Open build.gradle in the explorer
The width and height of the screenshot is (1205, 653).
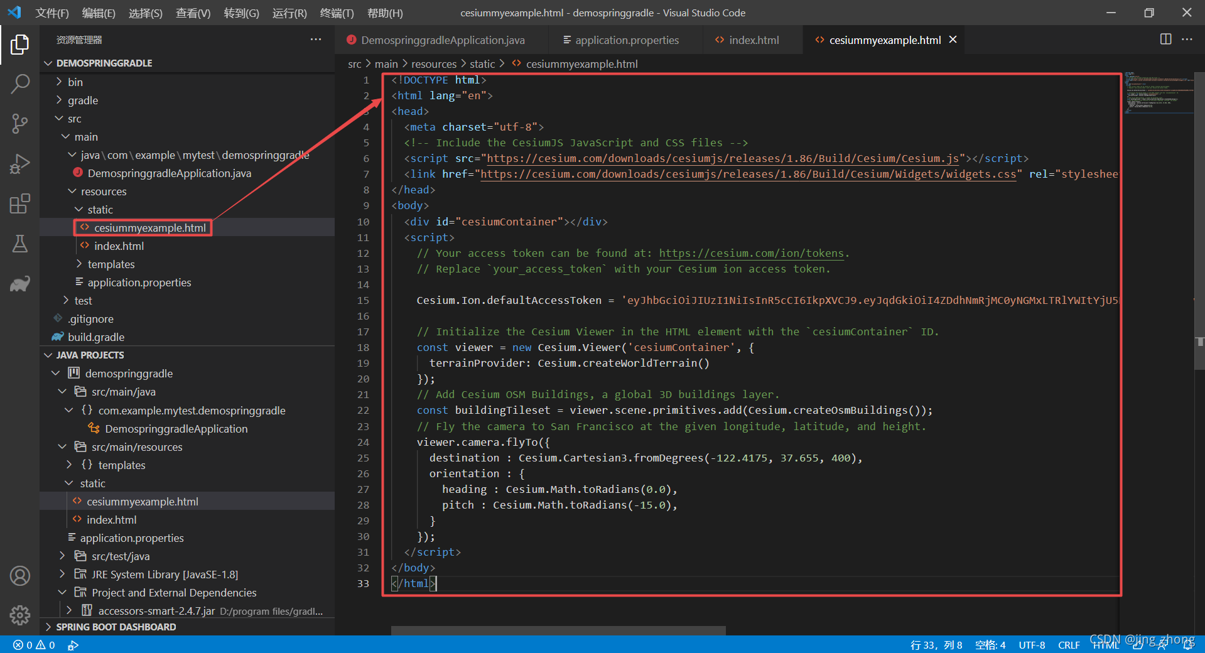[95, 337]
